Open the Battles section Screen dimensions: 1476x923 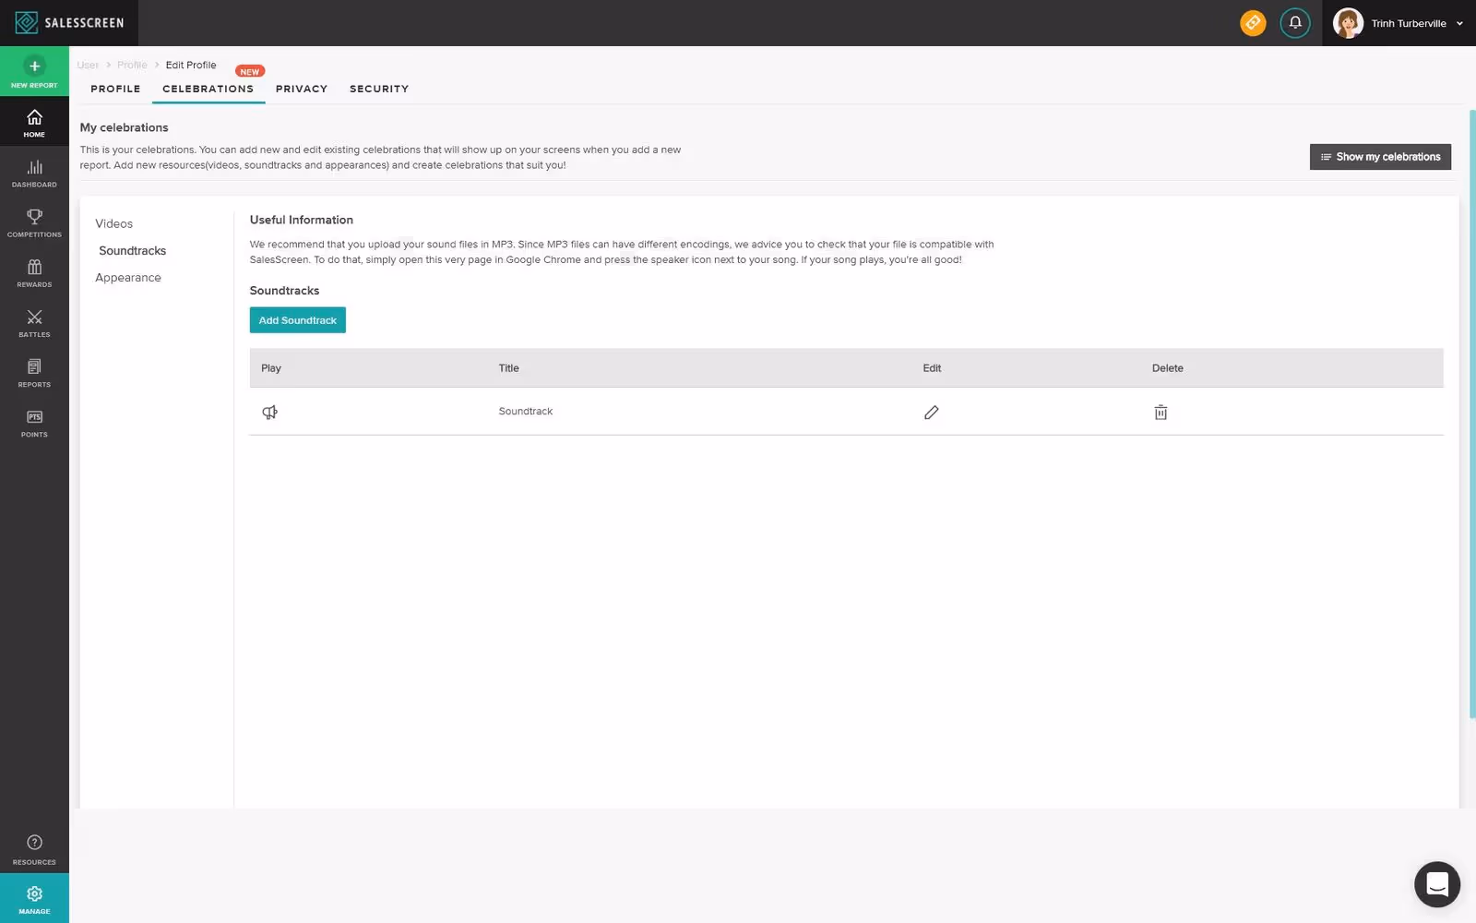pos(34,323)
